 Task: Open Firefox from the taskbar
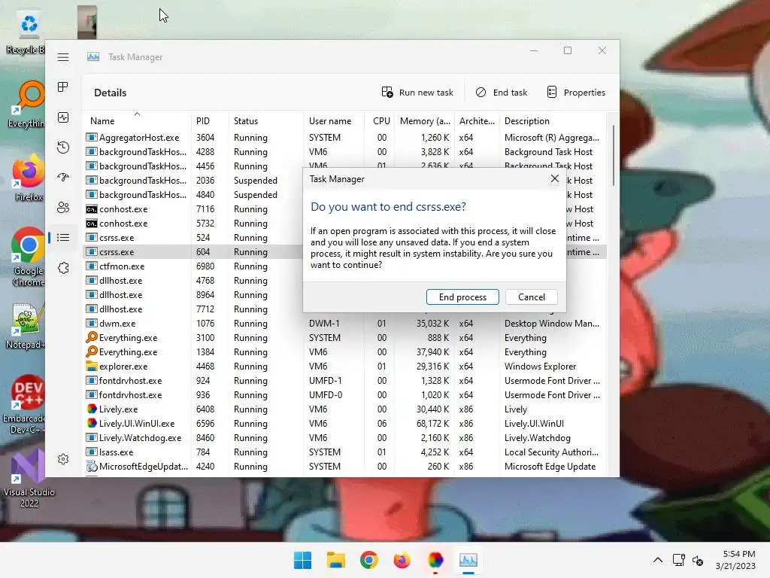click(x=402, y=560)
